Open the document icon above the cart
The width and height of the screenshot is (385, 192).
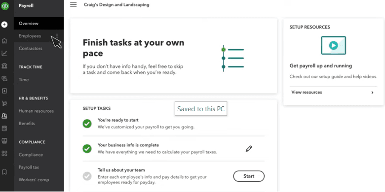point(4,91)
